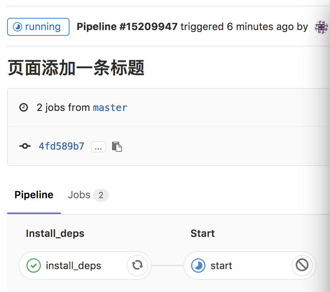Open the start job details
This screenshot has width=330, height=292.
[221, 266]
